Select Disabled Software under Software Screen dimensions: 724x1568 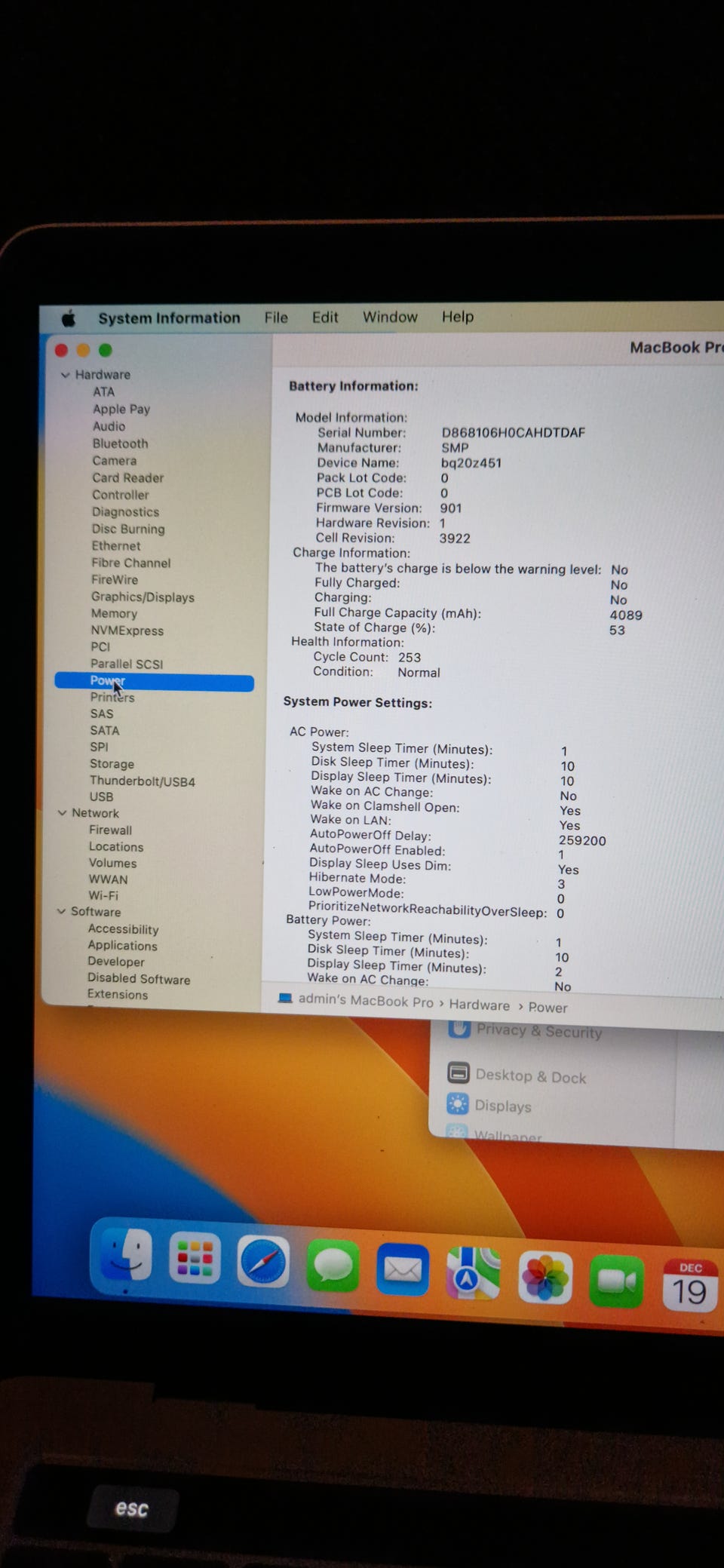(139, 979)
